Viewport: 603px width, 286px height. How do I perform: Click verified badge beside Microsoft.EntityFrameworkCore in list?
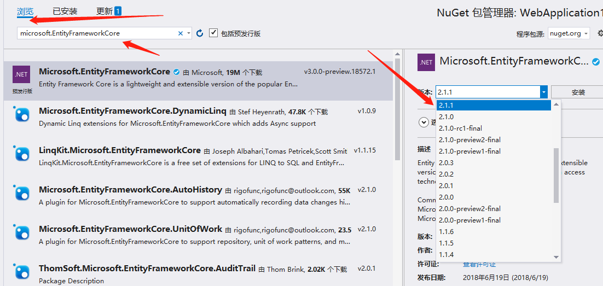pyautogui.click(x=177, y=72)
